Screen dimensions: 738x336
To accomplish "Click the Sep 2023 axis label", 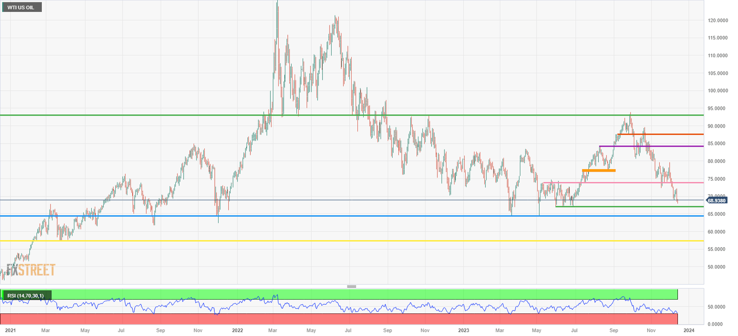I will [x=613, y=330].
